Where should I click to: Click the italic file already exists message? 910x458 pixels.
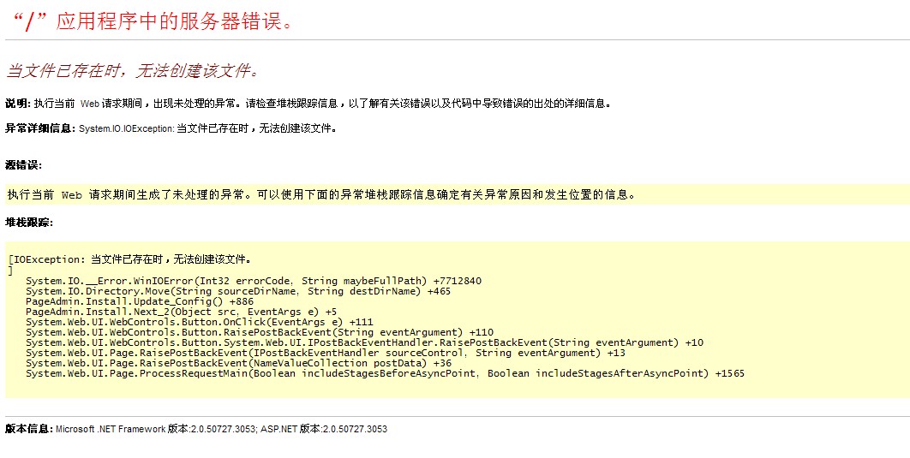pyautogui.click(x=133, y=70)
